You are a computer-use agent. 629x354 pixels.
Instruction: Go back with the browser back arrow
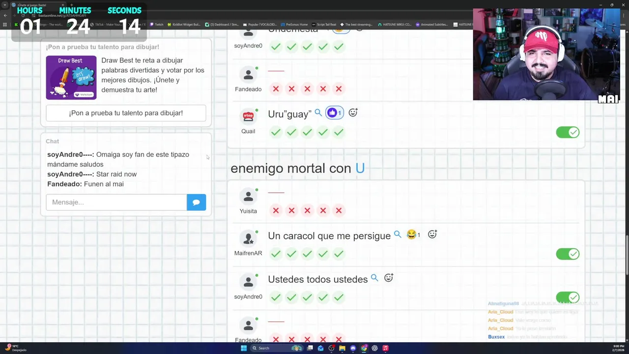coord(5,15)
